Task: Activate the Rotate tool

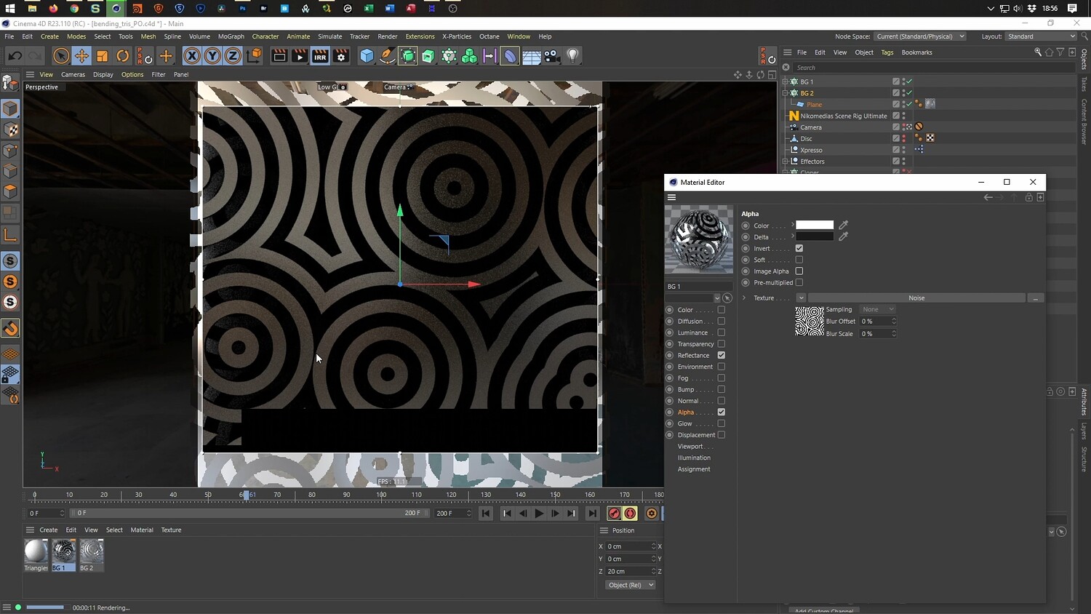Action: pos(123,56)
